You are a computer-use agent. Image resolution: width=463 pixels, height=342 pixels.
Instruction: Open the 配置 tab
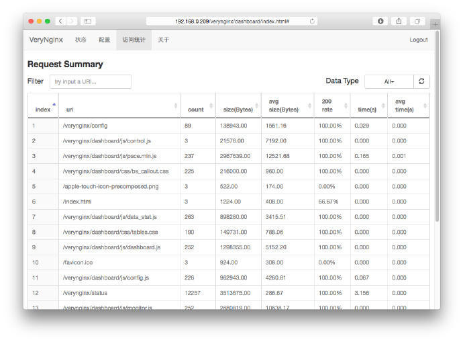click(104, 40)
